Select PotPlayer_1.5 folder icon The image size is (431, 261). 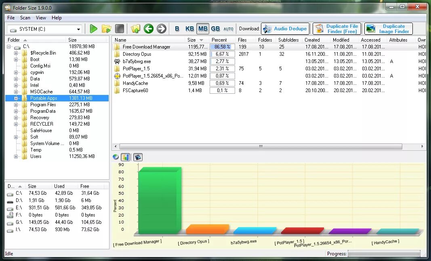coord(117,68)
